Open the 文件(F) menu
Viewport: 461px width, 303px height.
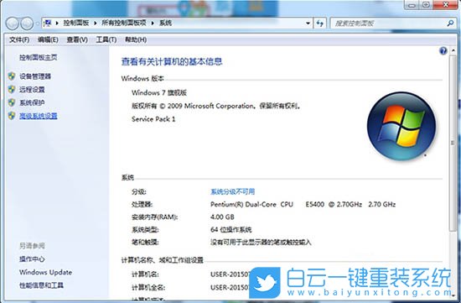coord(19,39)
